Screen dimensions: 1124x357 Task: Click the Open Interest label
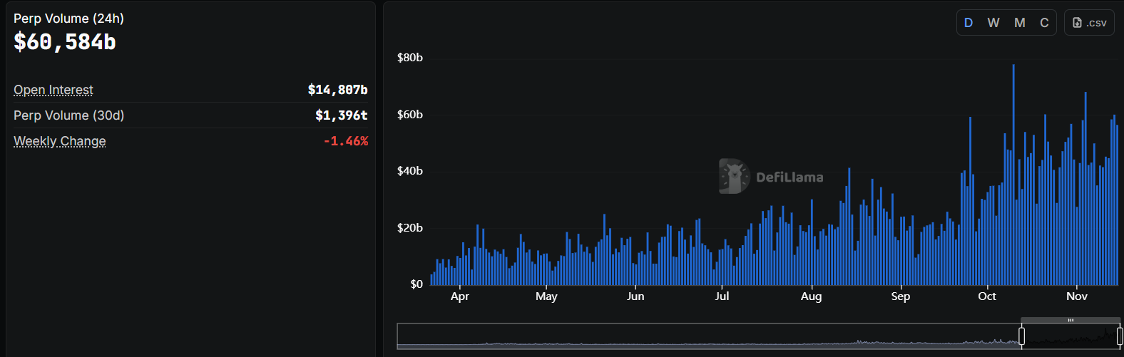[x=53, y=90]
